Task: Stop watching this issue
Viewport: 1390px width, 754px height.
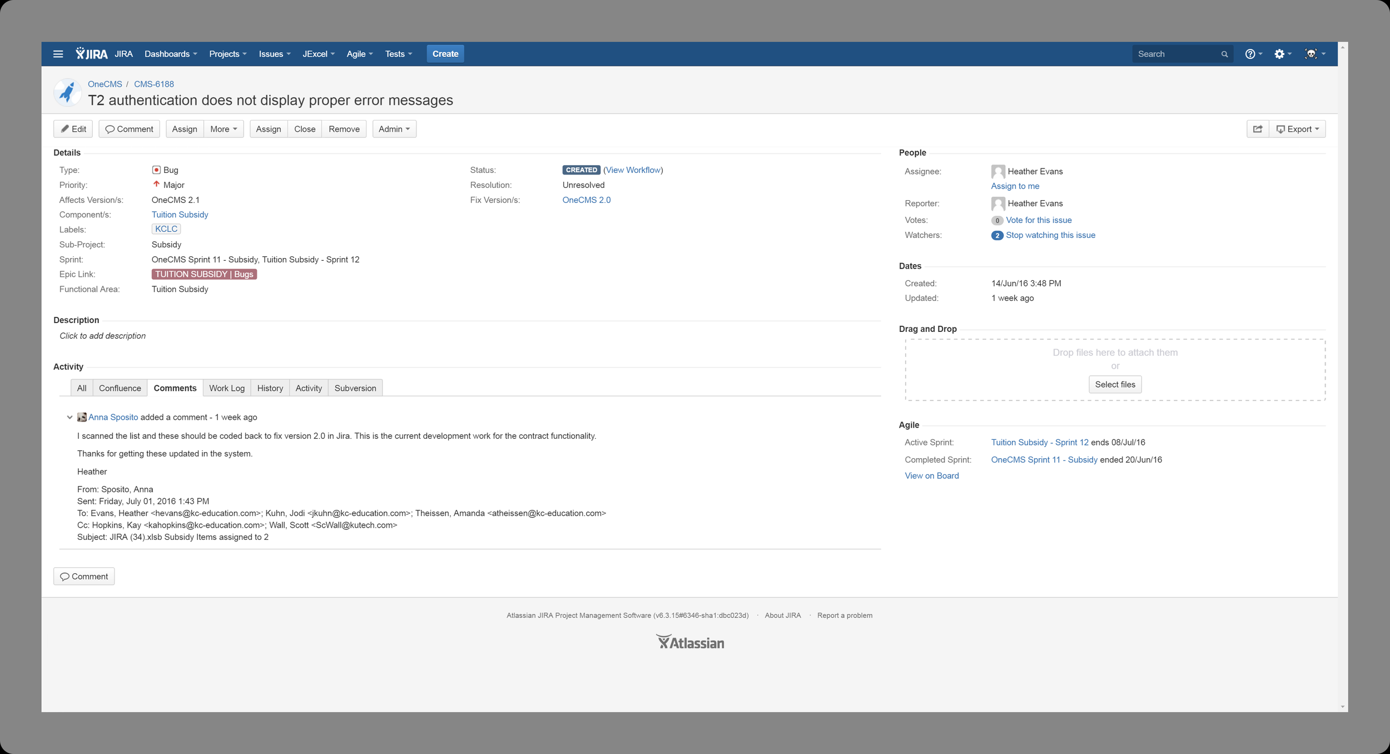Action: (x=1050, y=235)
